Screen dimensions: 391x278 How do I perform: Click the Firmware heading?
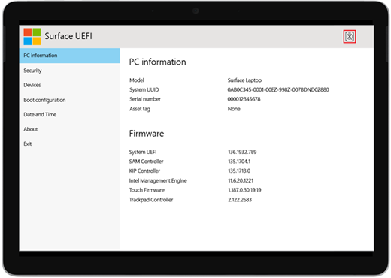(x=147, y=134)
